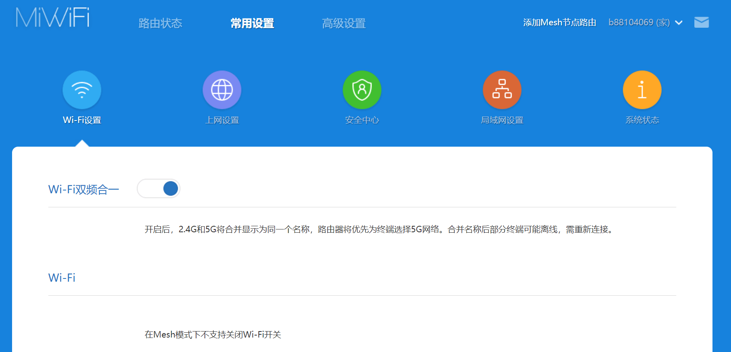Click the 开启后，2.4G和5G将合并显示 description text
Viewport: 731px width, 352px height.
click(380, 229)
